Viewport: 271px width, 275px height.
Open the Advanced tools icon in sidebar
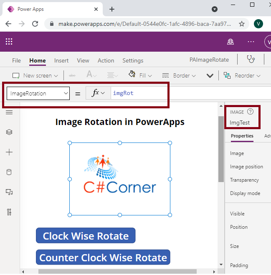pyautogui.click(x=9, y=212)
